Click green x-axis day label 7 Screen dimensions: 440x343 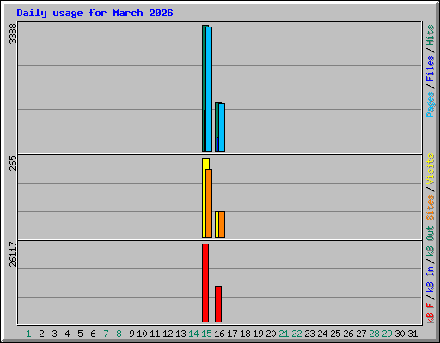coord(106,334)
